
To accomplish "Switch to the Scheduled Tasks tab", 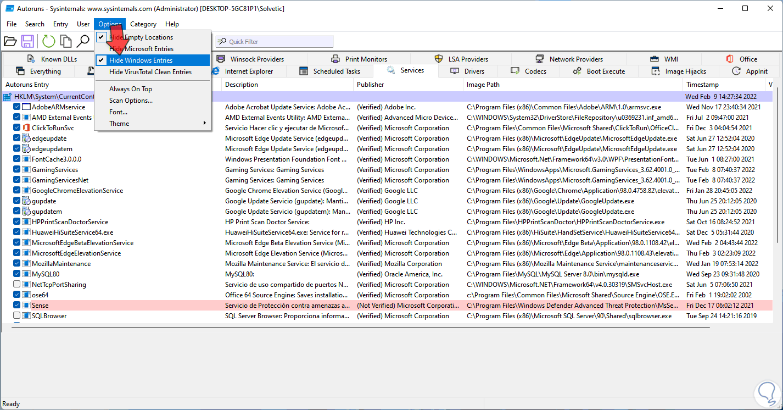I will 330,71.
